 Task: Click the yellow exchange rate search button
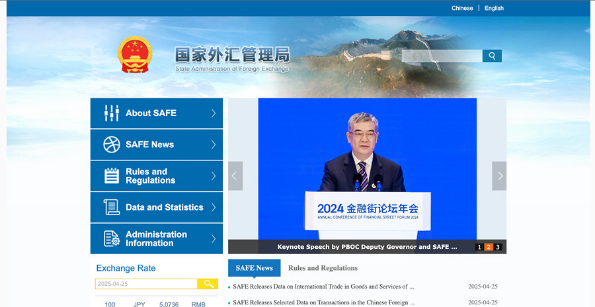(x=208, y=284)
